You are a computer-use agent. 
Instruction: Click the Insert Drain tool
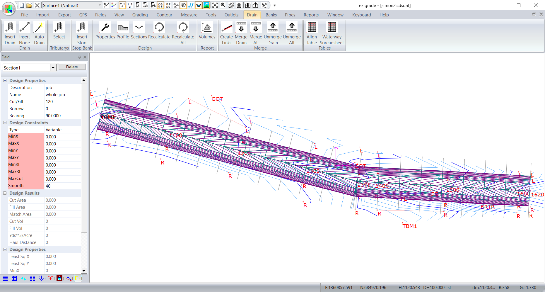tap(10, 33)
